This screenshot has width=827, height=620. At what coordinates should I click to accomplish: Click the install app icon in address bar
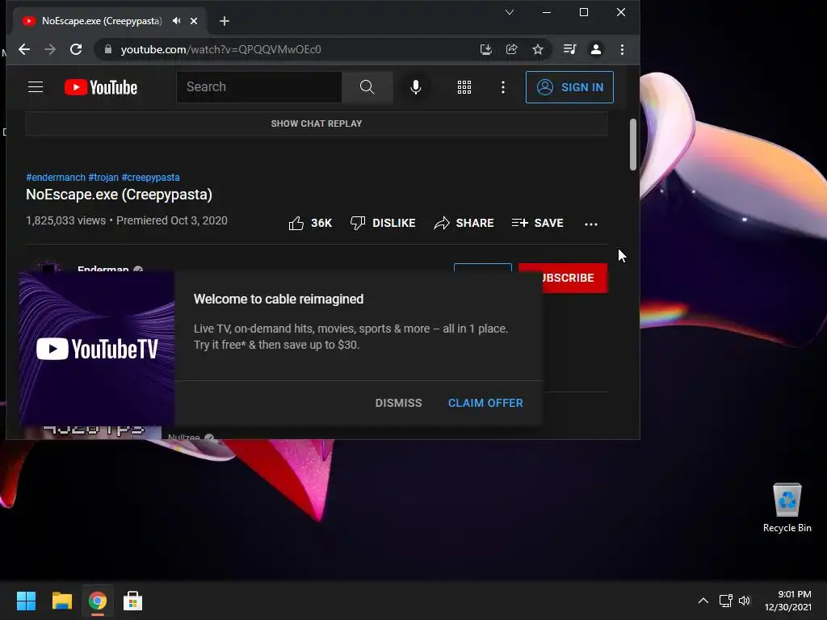485,49
